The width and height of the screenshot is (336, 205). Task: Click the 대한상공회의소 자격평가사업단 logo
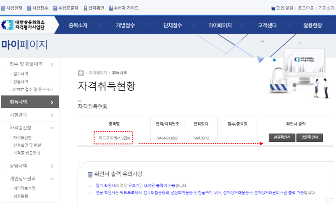pyautogui.click(x=23, y=25)
